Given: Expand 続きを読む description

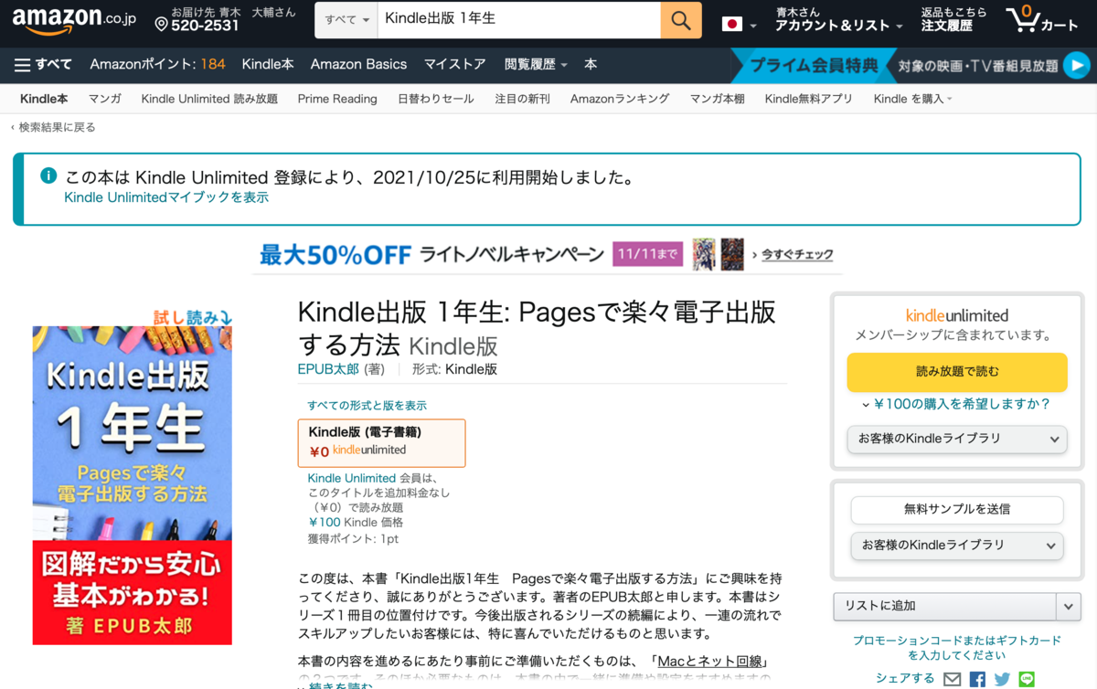Looking at the screenshot, I should pyautogui.click(x=335, y=685).
